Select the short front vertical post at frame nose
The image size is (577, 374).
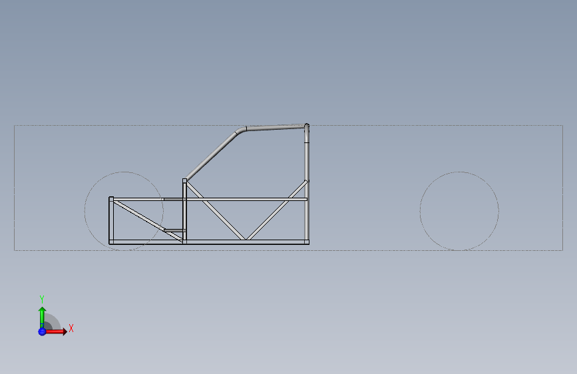click(111, 220)
